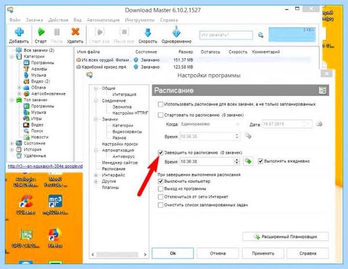Enable use schedule for all downloads checkbox

tap(161, 104)
